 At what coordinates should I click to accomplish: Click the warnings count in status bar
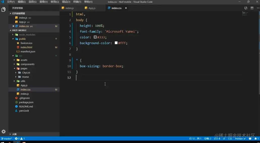[x=23, y=138]
